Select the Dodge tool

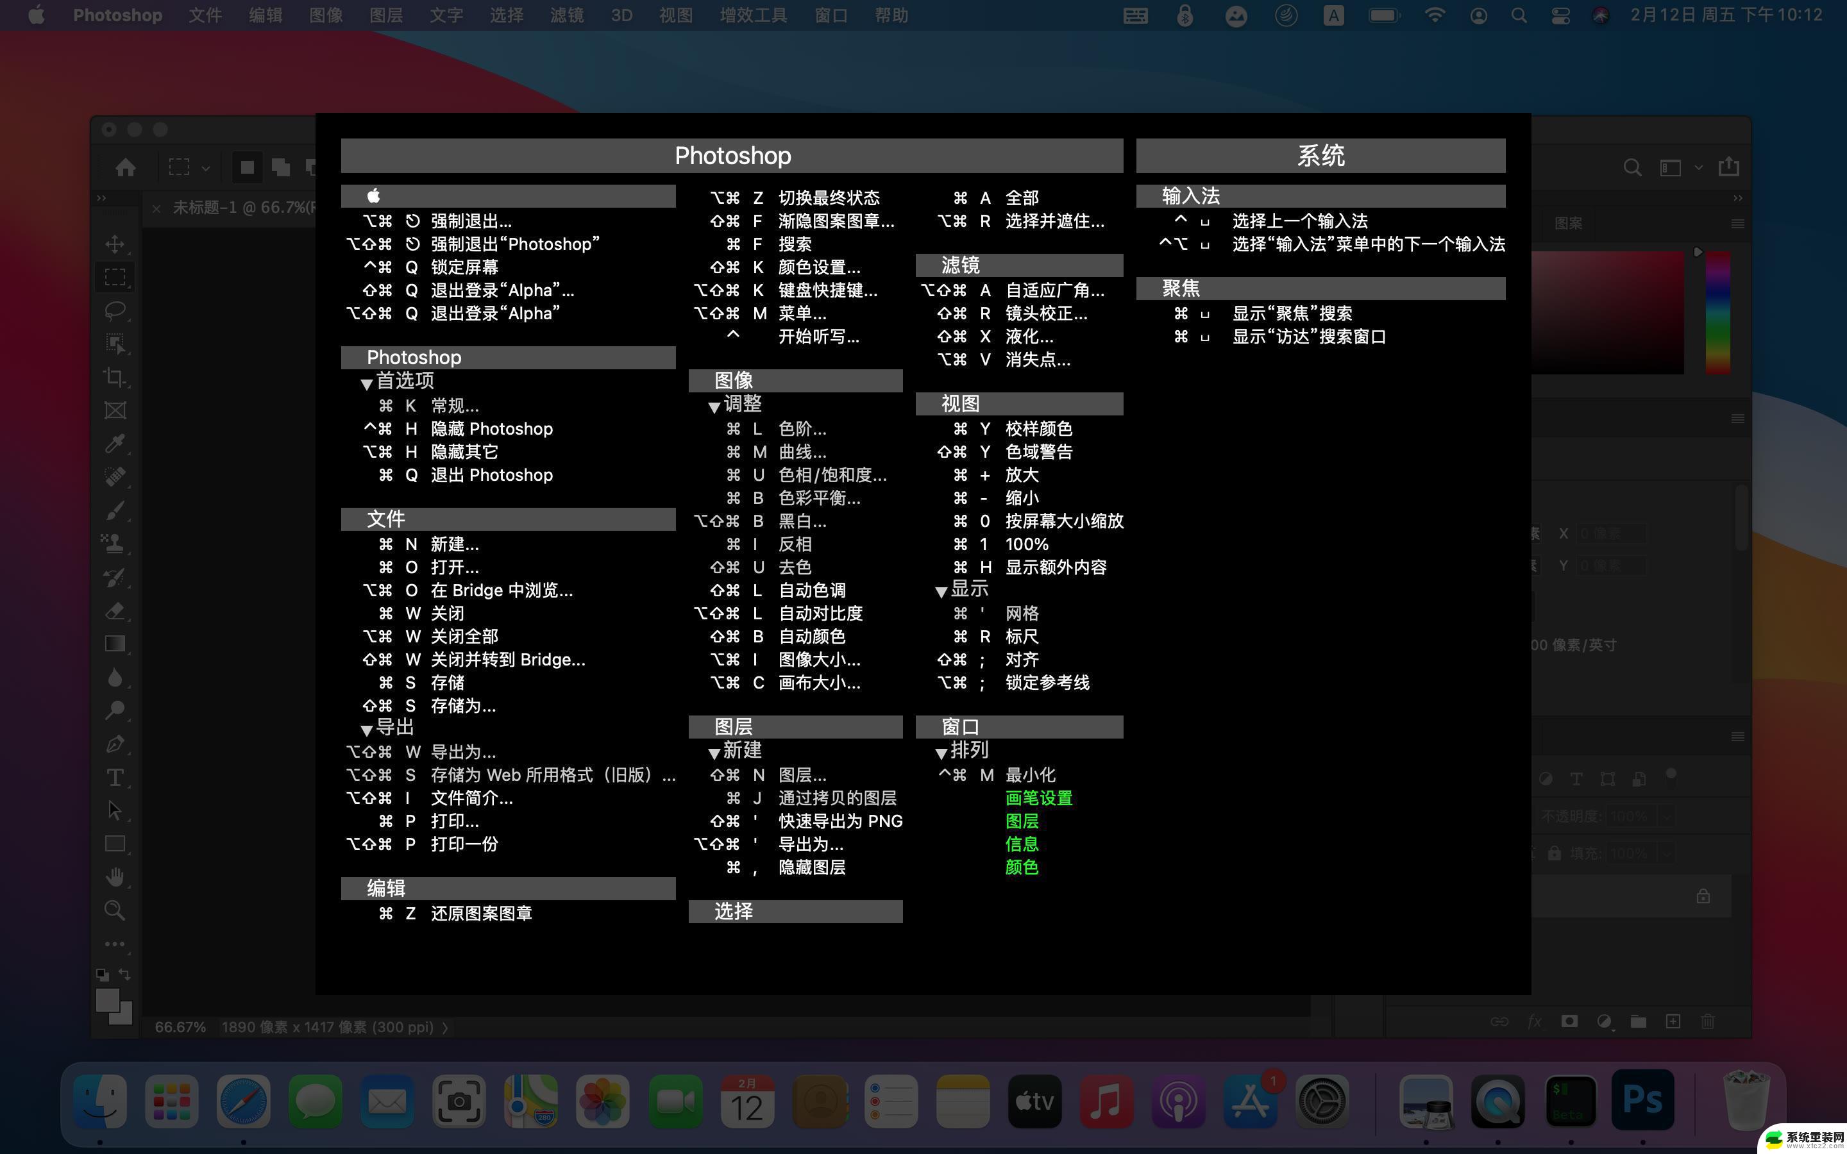pos(115,710)
